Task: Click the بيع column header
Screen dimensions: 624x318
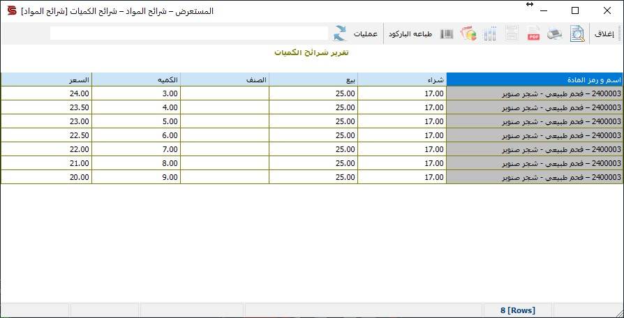Action: [313, 79]
